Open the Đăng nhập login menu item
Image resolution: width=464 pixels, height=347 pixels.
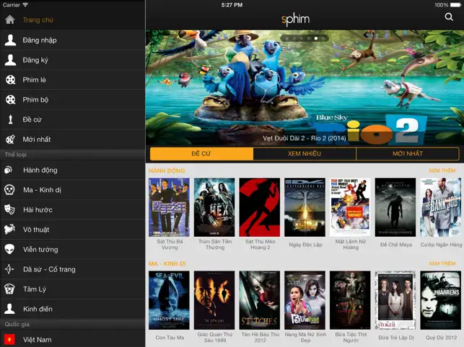tap(72, 40)
